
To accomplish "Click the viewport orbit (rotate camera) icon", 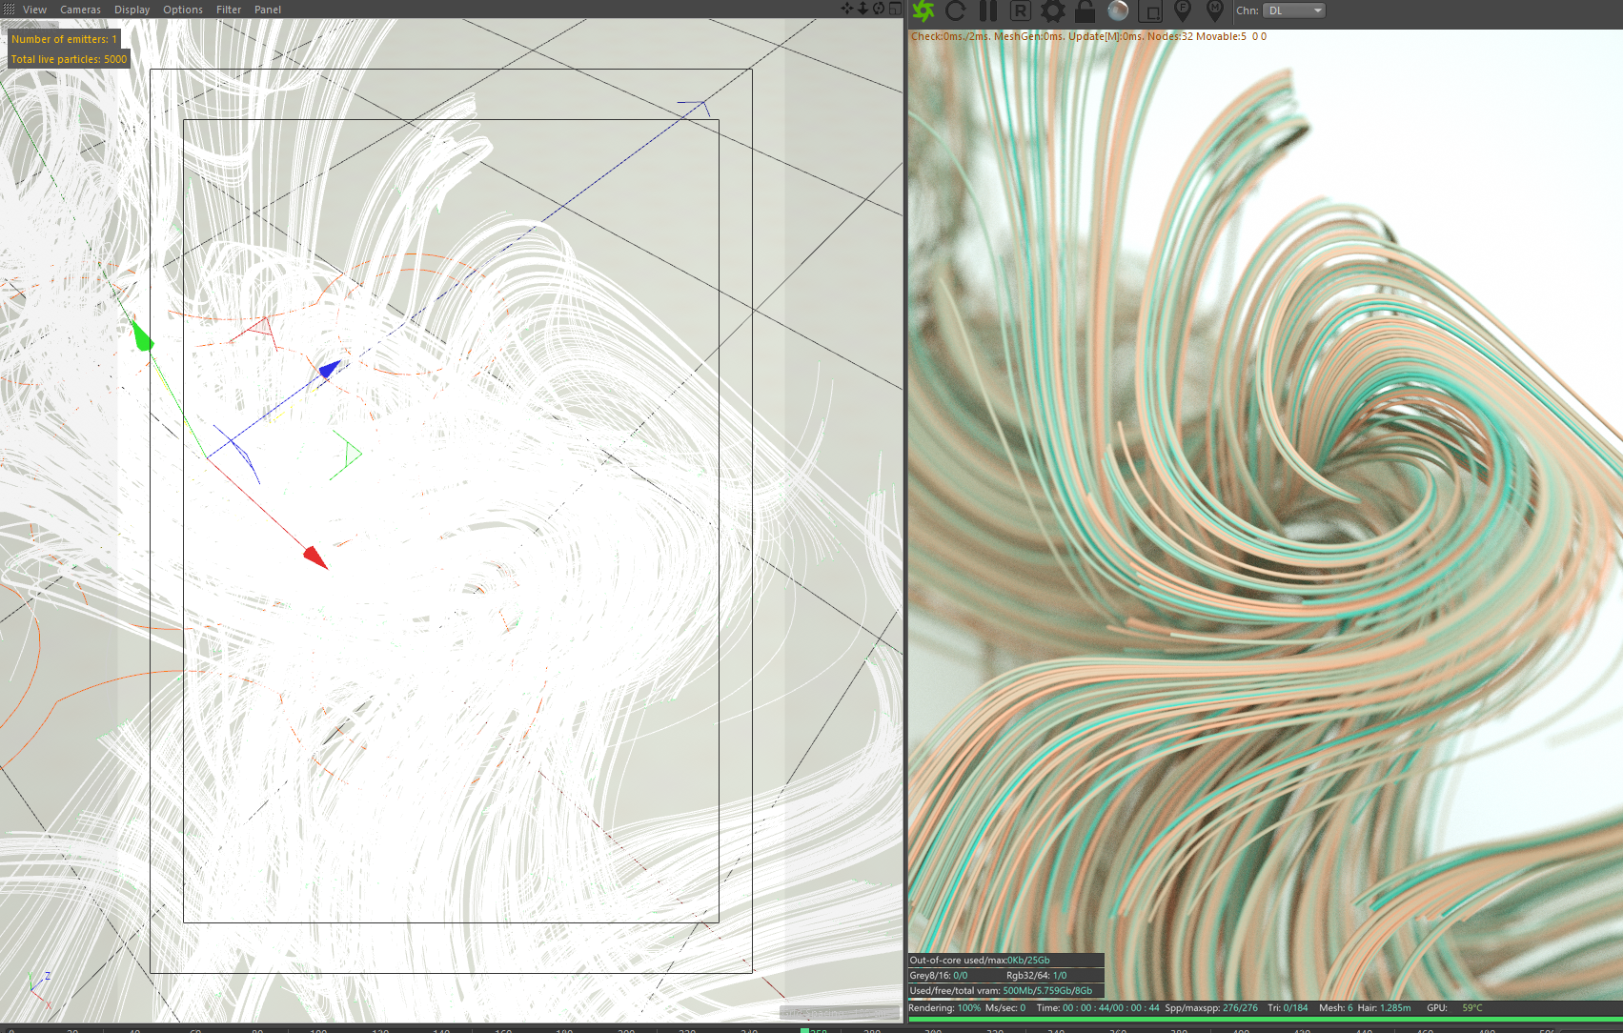I will pos(879,9).
